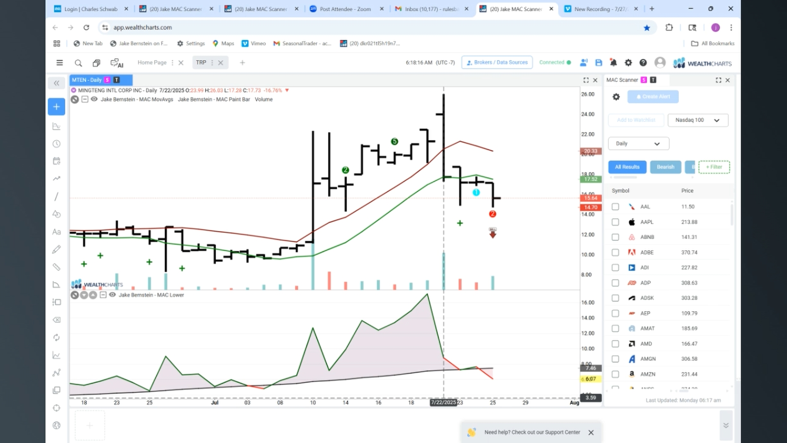Check the ADI symbol checkbox
787x443 pixels.
point(615,267)
